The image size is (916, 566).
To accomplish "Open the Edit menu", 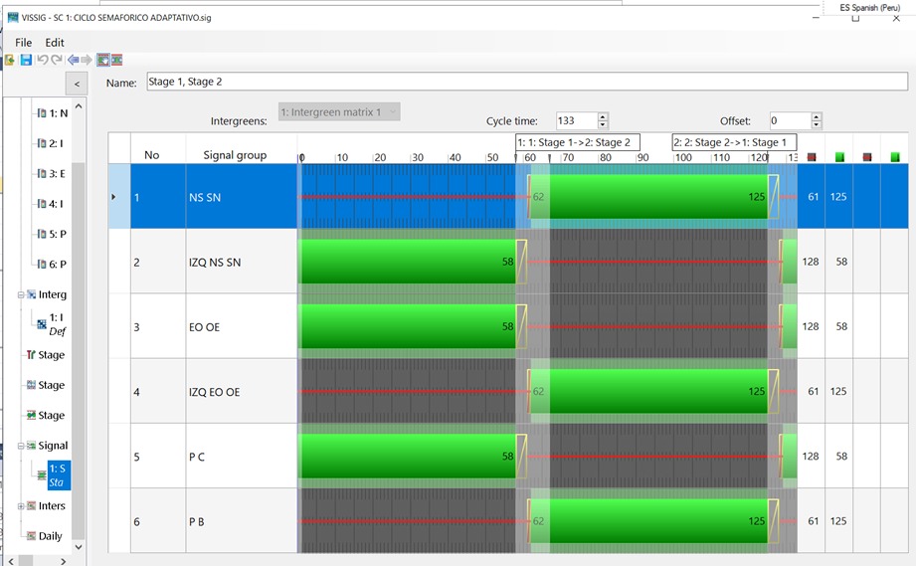I will coord(55,43).
